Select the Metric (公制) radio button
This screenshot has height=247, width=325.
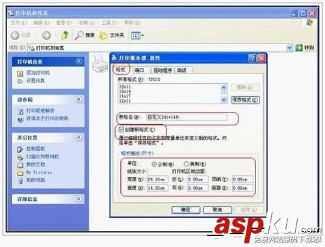154,164
